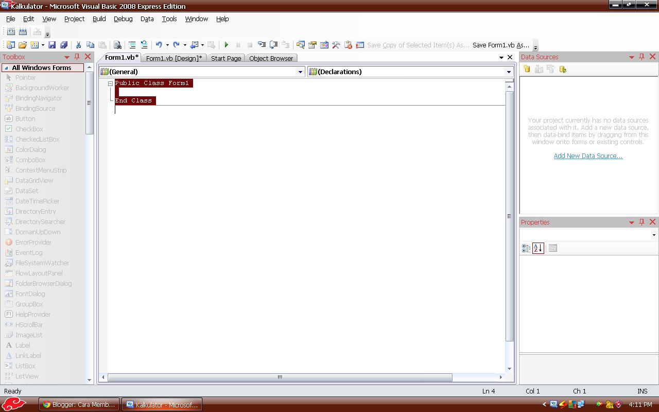Click Save Form1.vb As toolbar button

(501, 45)
